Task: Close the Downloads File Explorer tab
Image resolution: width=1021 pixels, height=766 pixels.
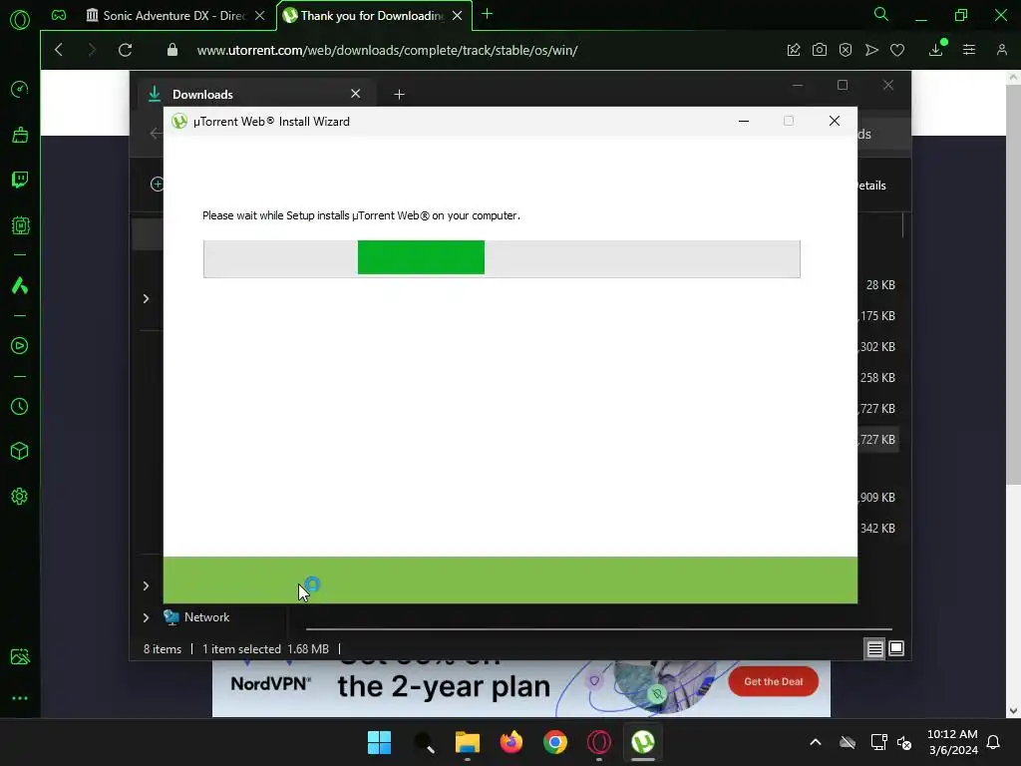Action: pos(356,94)
